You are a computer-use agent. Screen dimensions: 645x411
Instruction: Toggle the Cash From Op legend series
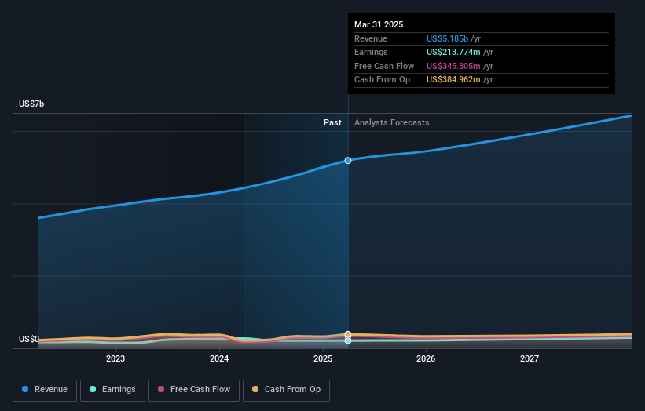286,390
